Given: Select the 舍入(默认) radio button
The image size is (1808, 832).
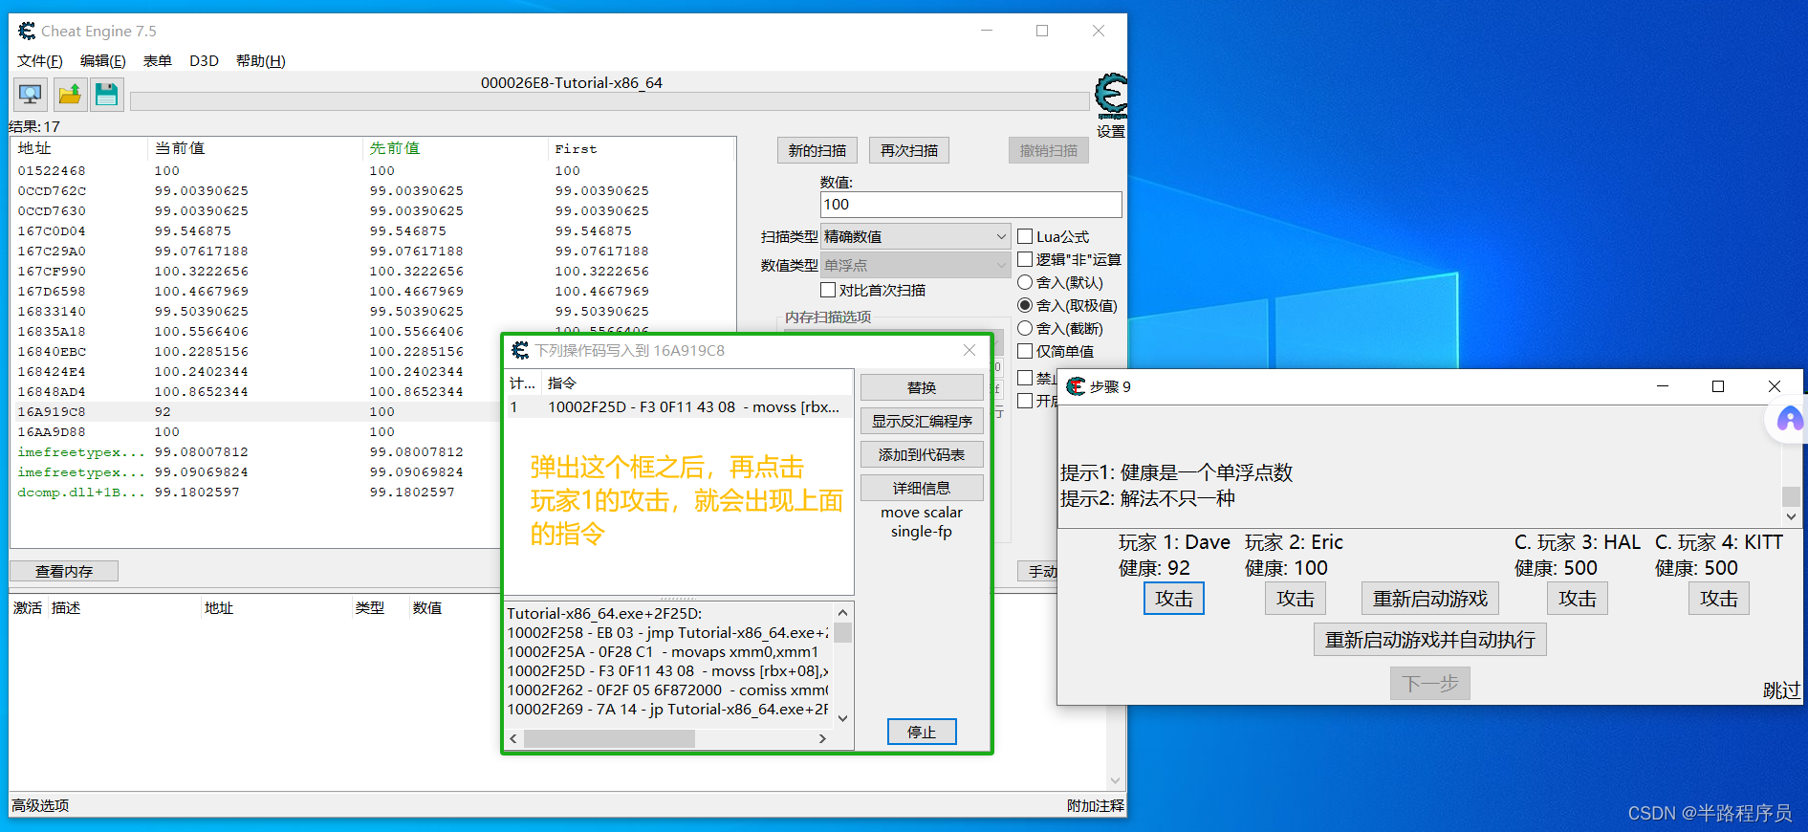Looking at the screenshot, I should [x=1025, y=282].
